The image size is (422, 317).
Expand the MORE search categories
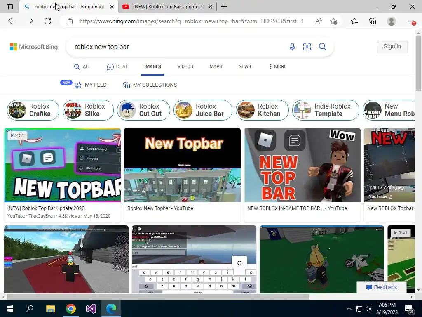pyautogui.click(x=278, y=66)
